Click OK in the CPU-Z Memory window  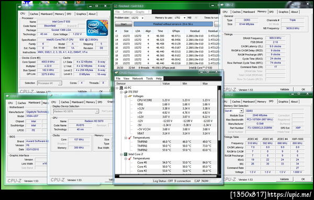(303, 89)
